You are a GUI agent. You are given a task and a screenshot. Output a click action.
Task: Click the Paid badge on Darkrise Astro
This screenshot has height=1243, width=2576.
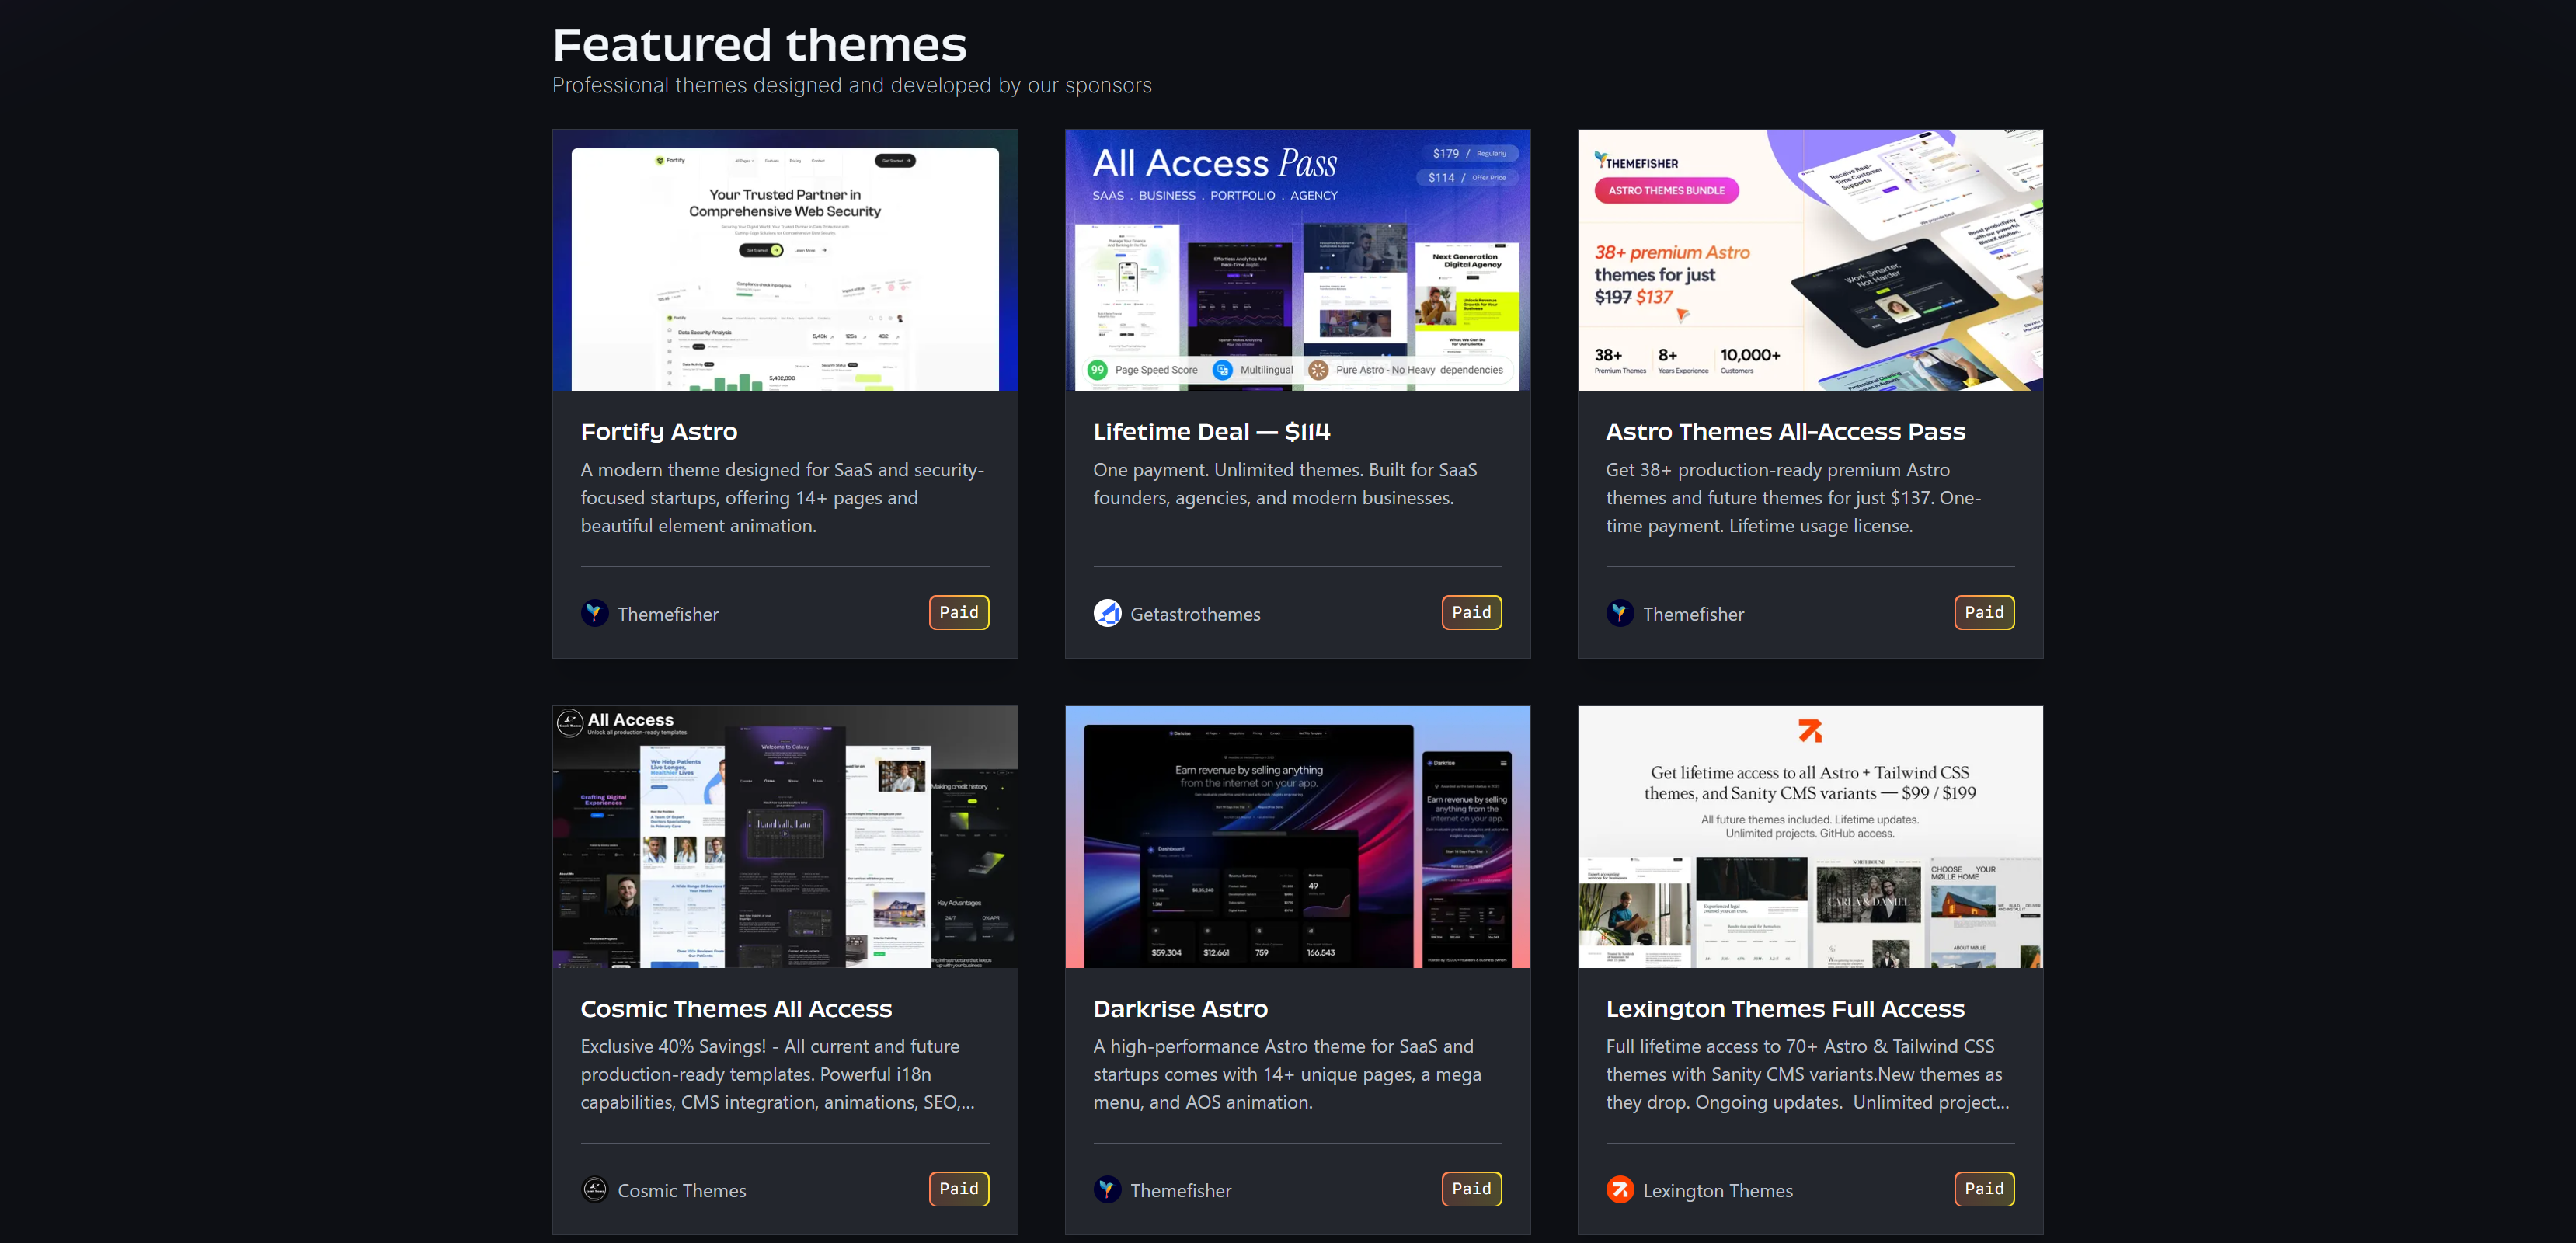pos(1472,1189)
